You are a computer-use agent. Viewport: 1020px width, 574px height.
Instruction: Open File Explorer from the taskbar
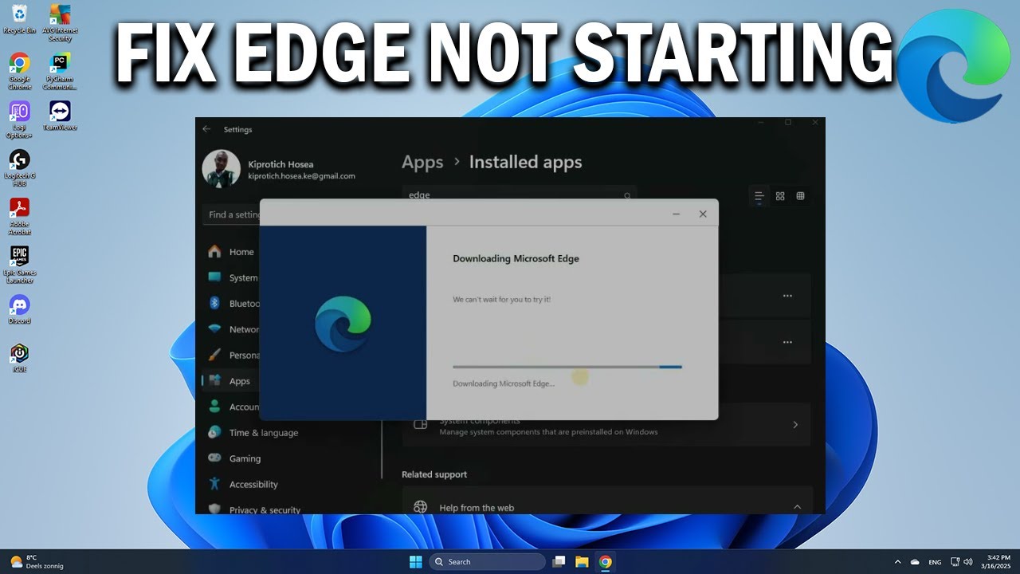[x=582, y=561]
